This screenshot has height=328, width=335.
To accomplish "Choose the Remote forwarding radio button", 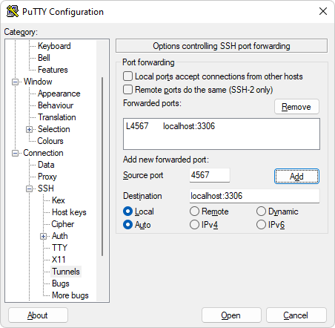I will 194,211.
